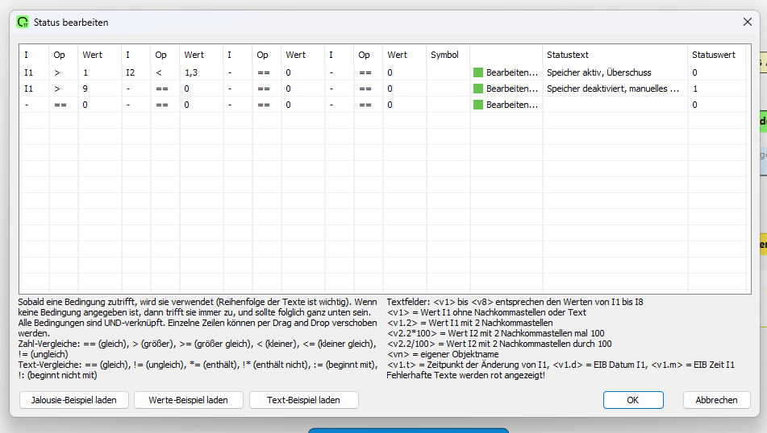The height and width of the screenshot is (433, 767).
Task: Close the Status bearbeiten dialog
Action: 747,22
